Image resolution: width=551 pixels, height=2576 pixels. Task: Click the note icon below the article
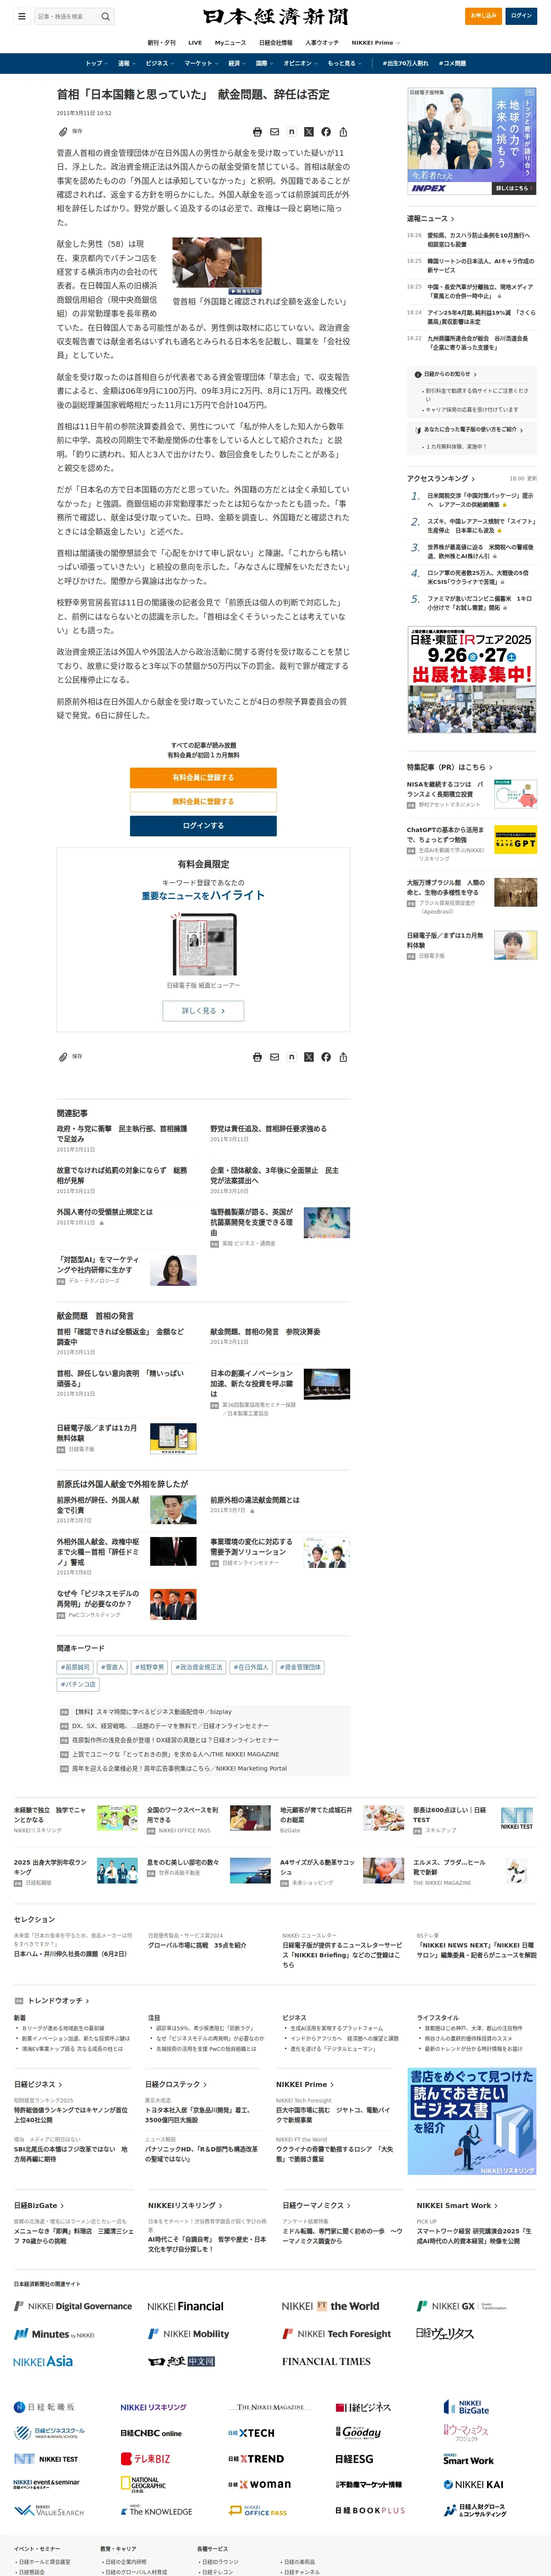[291, 1057]
